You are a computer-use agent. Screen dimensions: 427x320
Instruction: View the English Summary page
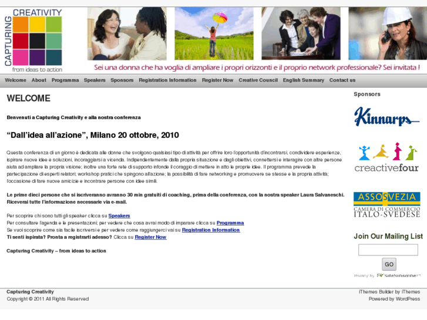304,80
